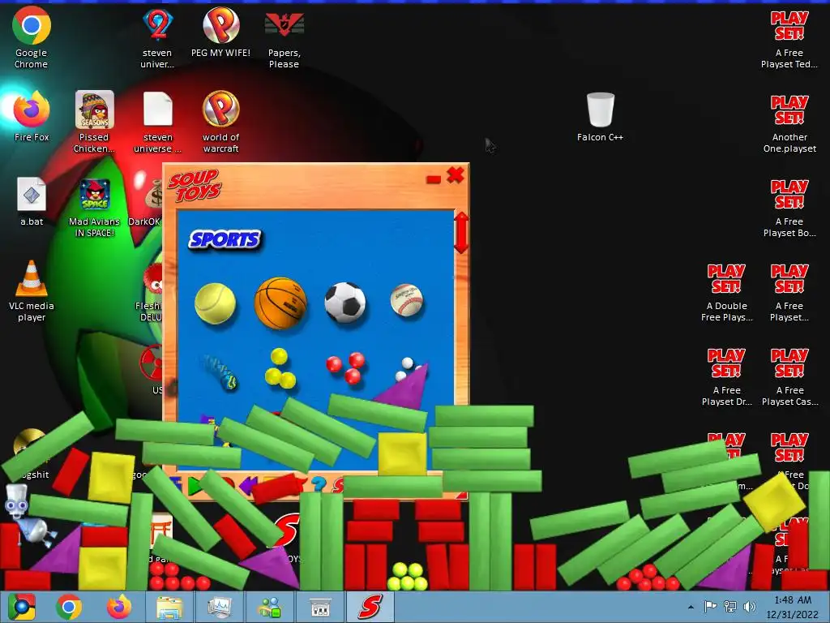Select the baseball toy
Viewport: 830px width, 623px height.
(407, 299)
